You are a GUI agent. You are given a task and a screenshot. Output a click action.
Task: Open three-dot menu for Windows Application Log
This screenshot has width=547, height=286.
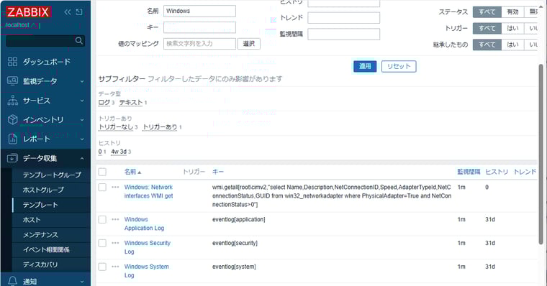pyautogui.click(x=115, y=219)
